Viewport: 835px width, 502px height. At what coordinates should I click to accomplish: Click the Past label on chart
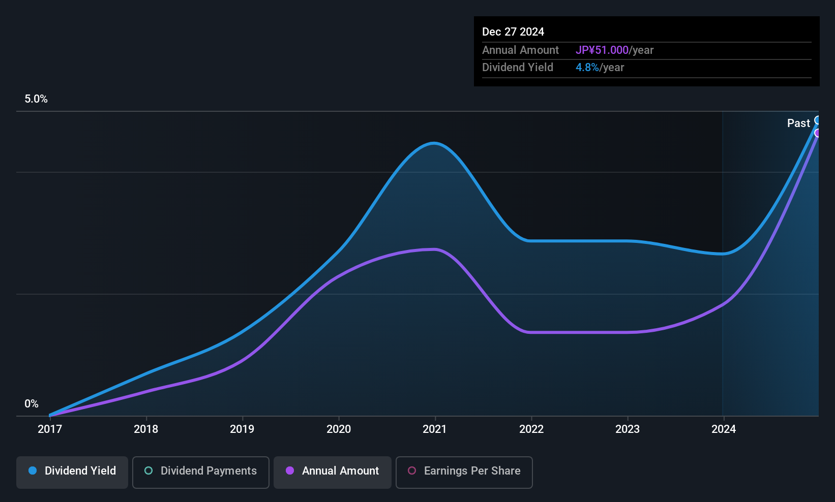click(x=798, y=123)
